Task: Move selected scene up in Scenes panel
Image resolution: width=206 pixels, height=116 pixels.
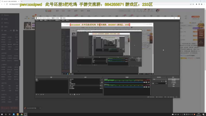Action: [41, 94]
